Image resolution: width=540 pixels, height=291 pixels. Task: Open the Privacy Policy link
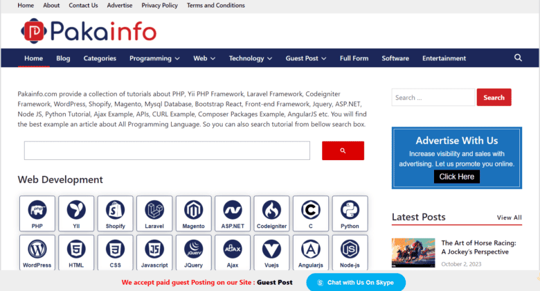coord(159,5)
